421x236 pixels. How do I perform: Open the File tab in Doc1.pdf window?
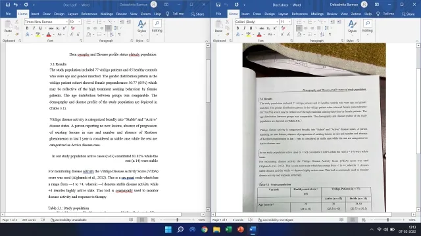[9, 14]
